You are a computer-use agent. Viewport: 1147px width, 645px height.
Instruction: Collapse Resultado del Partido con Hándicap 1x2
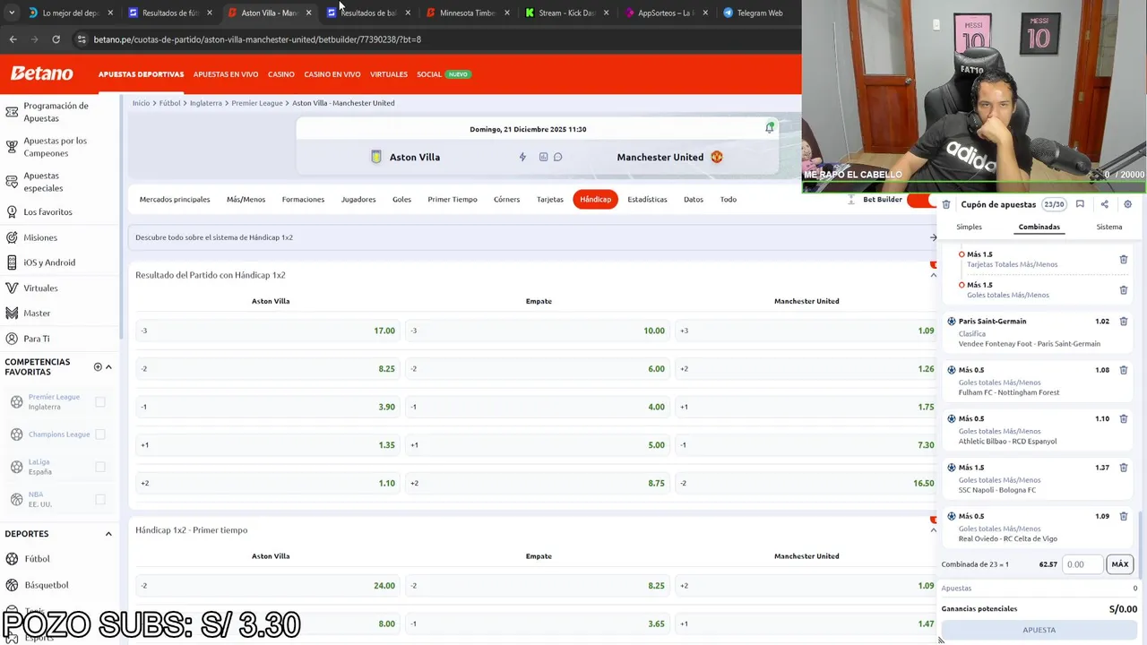pos(933,275)
